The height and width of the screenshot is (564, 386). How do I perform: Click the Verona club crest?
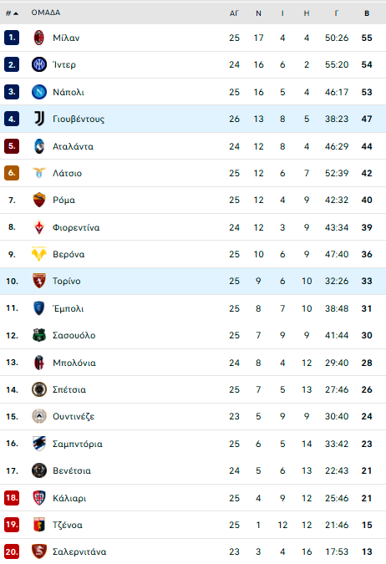[39, 254]
